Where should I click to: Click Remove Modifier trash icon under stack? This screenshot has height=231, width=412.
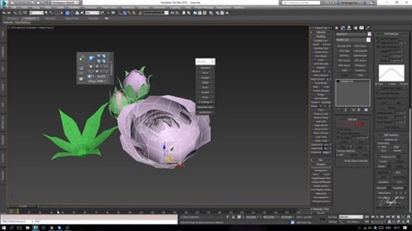tap(359, 110)
